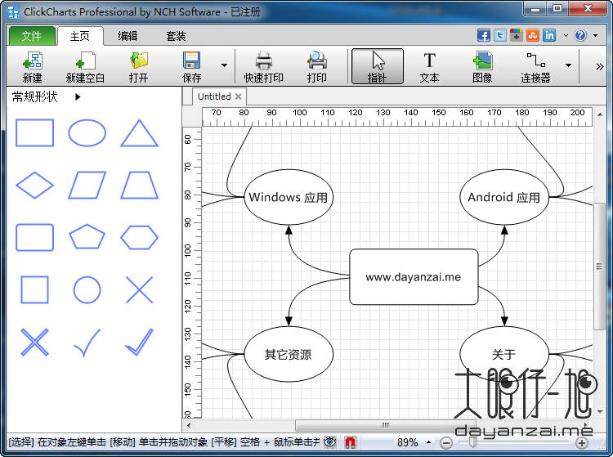613x457 pixels.
Task: Click the zoom in plus button
Action: [x=582, y=443]
